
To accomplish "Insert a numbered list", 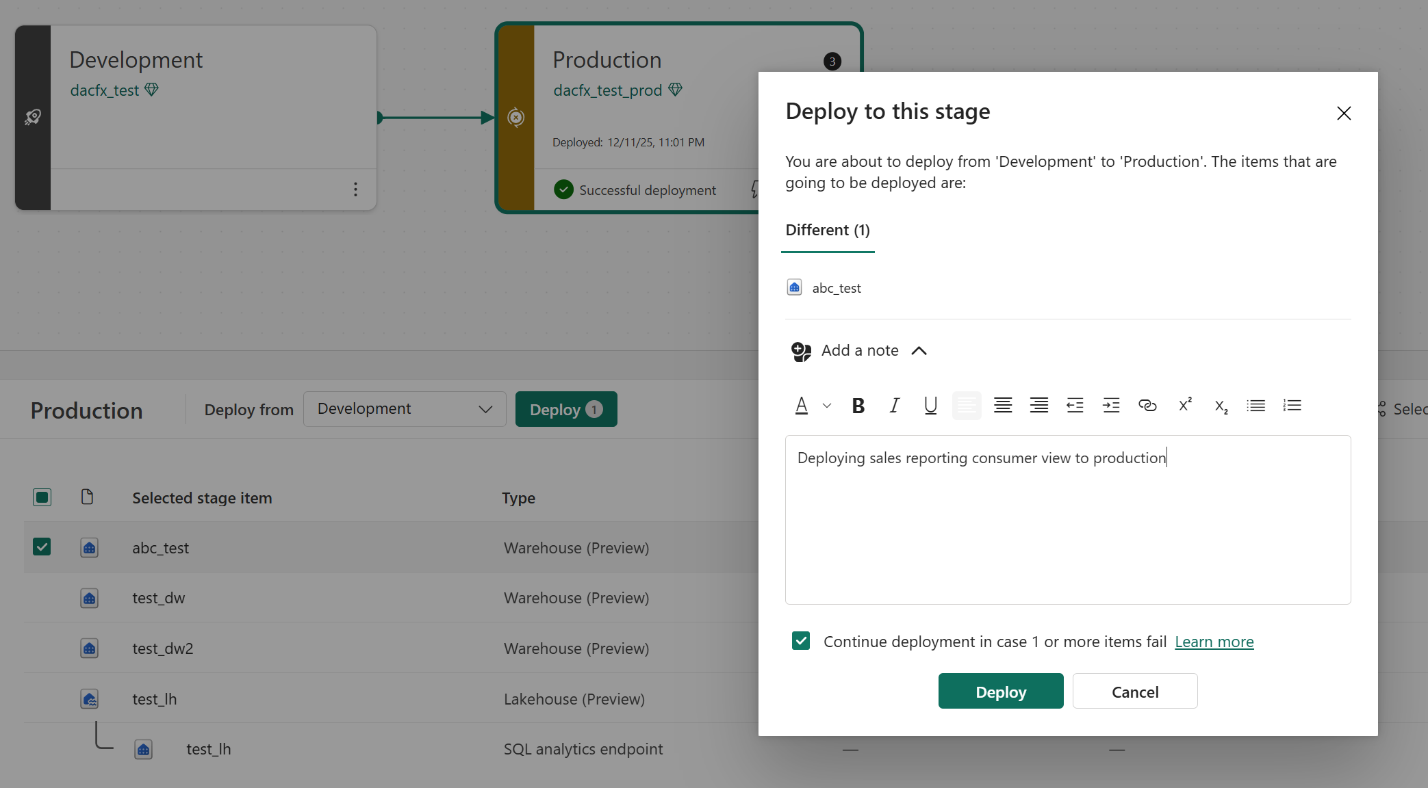I will pos(1292,406).
